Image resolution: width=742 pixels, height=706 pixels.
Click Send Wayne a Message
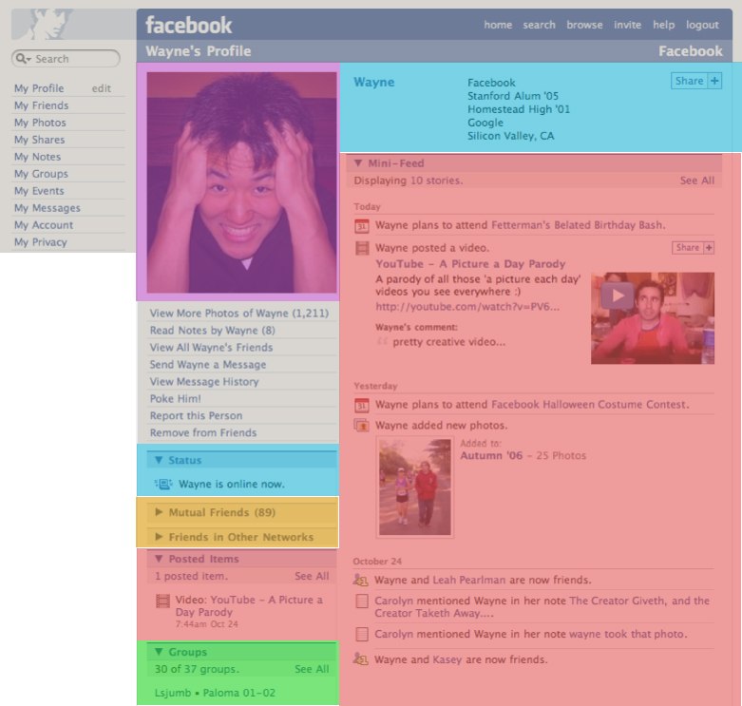coord(208,364)
